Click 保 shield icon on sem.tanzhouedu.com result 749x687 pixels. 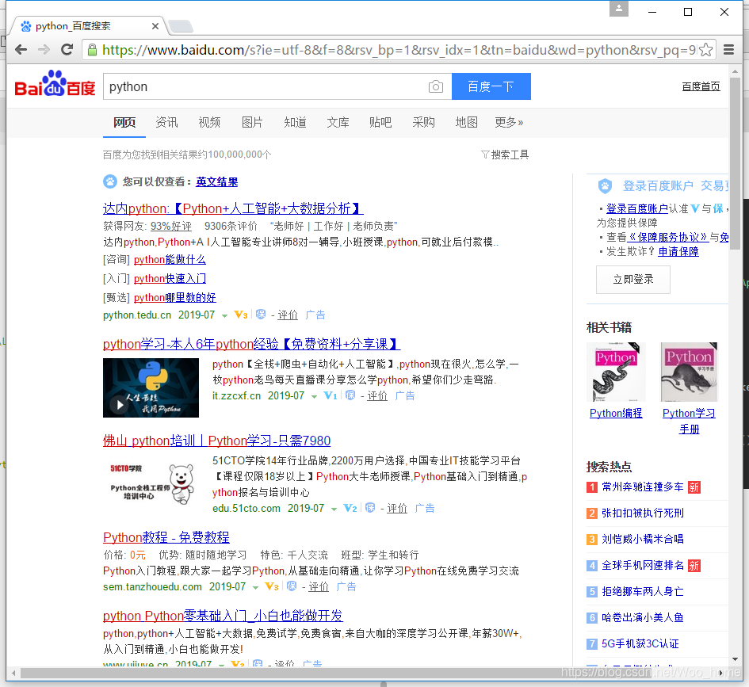tap(292, 586)
